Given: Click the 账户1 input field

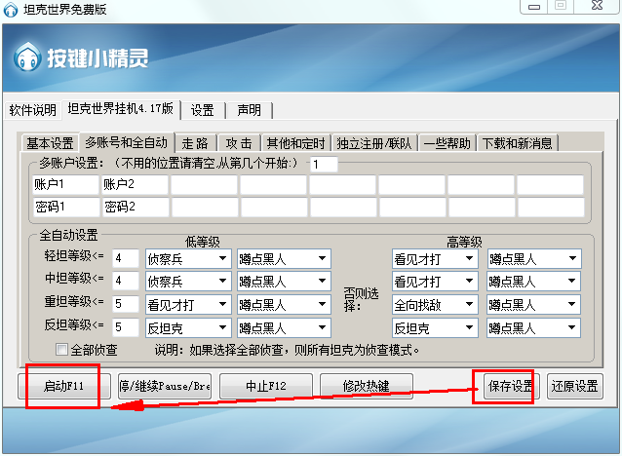Looking at the screenshot, I should [x=64, y=184].
